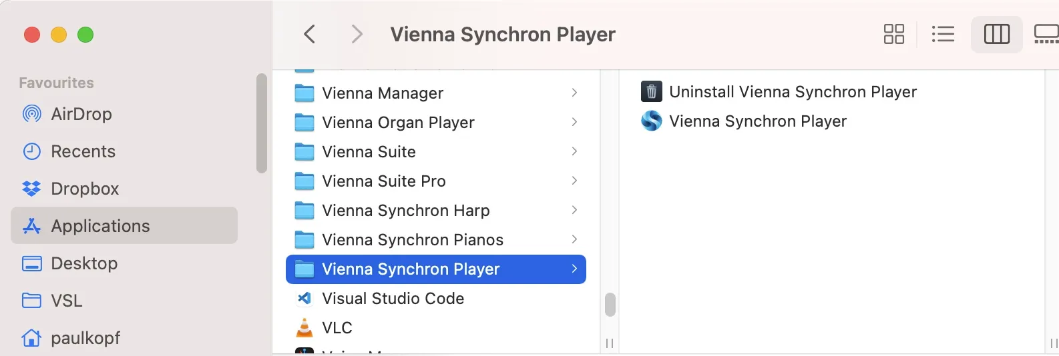Expand the Vienna Suite Pro folder chevron
This screenshot has height=356, width=1059.
574,181
